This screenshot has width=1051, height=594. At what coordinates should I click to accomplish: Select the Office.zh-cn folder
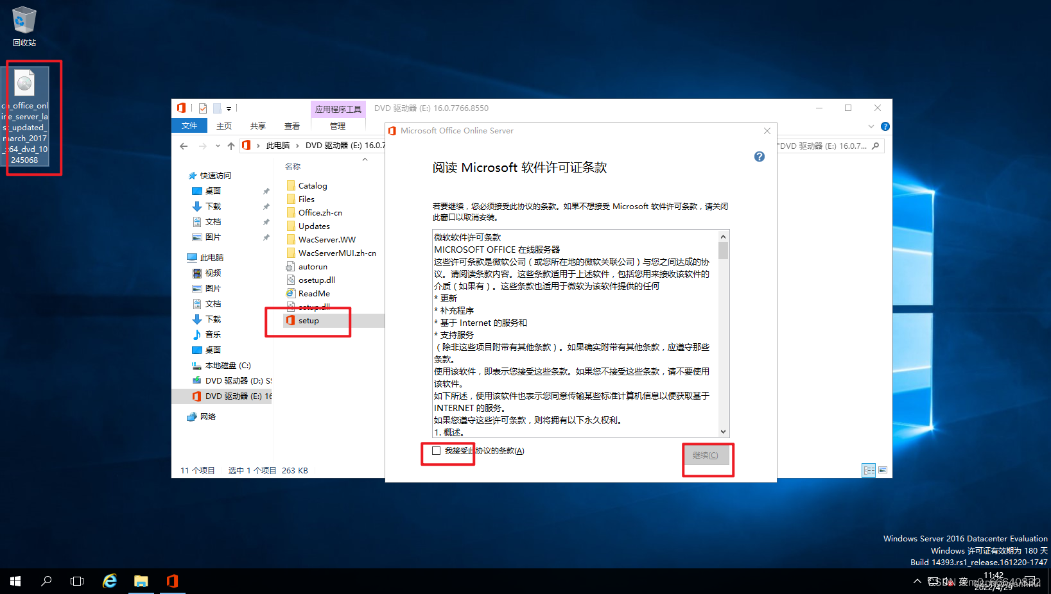[x=320, y=212]
